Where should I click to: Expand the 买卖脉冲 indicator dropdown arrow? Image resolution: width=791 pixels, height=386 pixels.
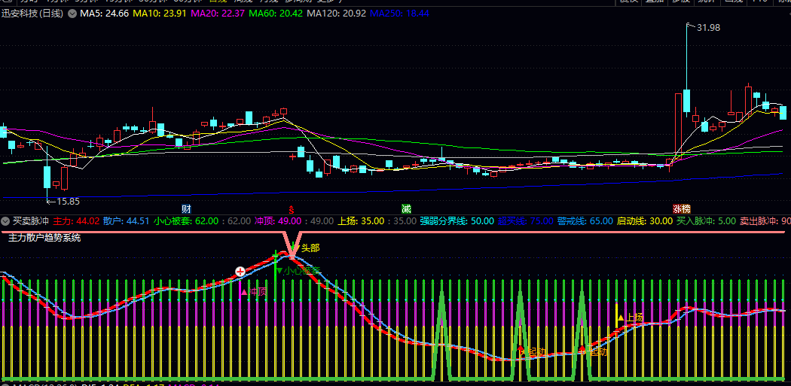click(x=5, y=221)
